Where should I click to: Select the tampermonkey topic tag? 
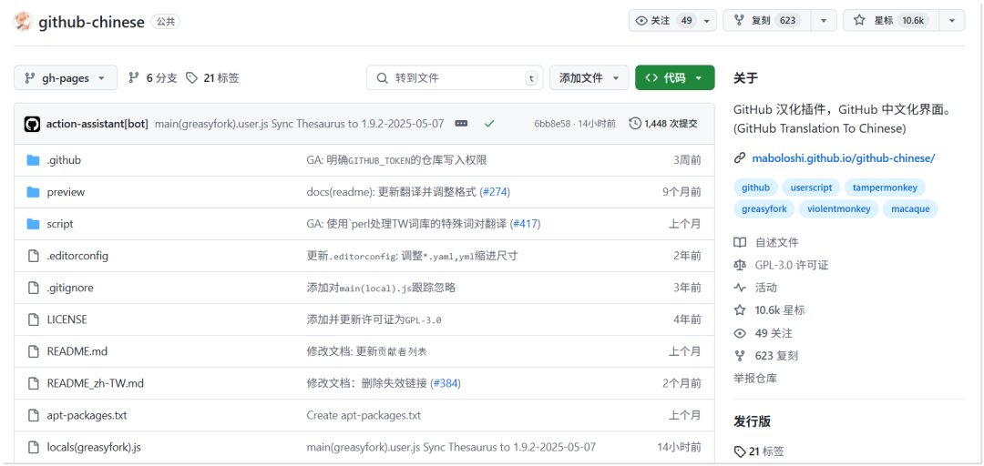pos(885,187)
